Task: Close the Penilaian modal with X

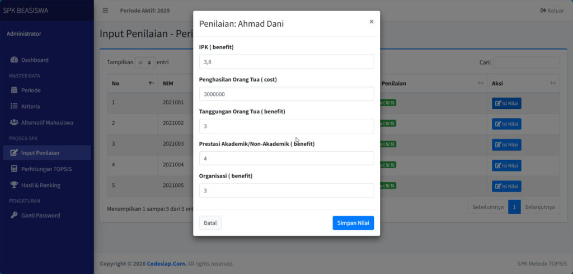Action: (372, 22)
